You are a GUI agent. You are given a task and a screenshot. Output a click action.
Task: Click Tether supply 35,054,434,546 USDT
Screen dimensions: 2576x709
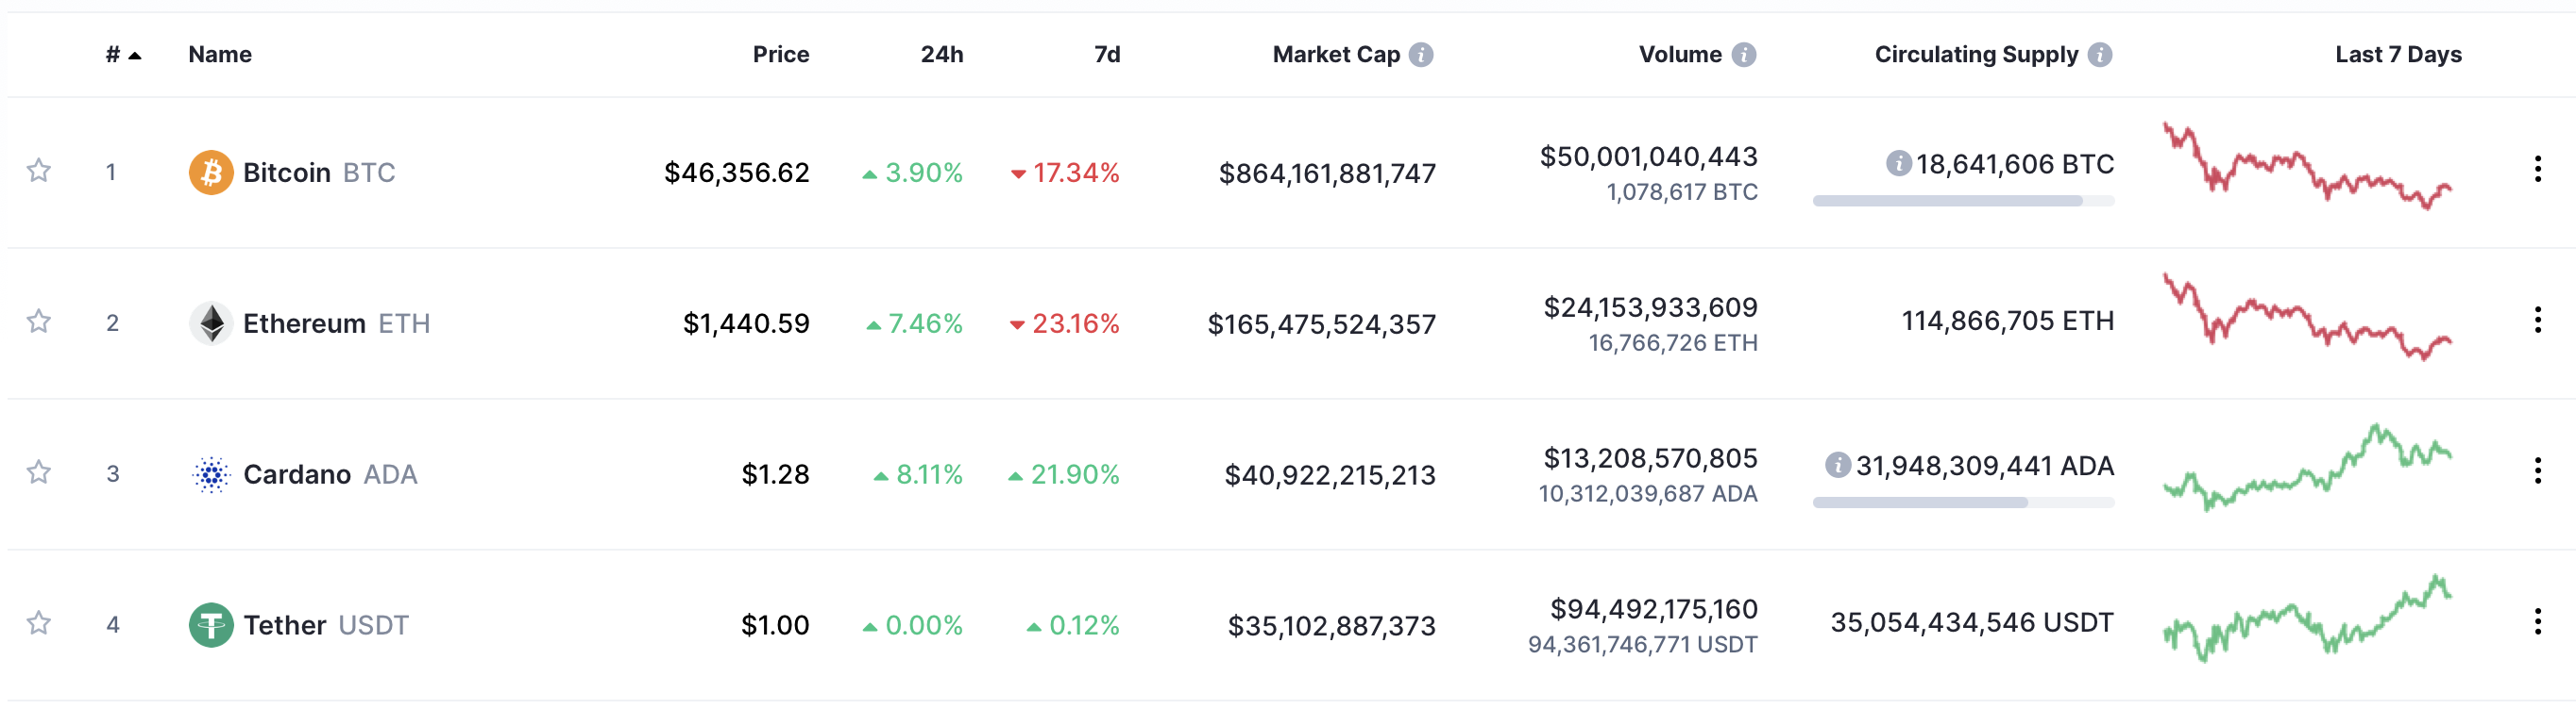pos(1972,622)
